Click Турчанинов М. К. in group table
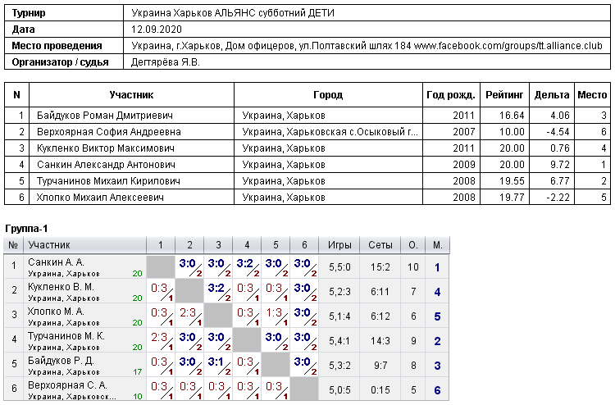Image resolution: width=615 pixels, height=405 pixels. 66,336
